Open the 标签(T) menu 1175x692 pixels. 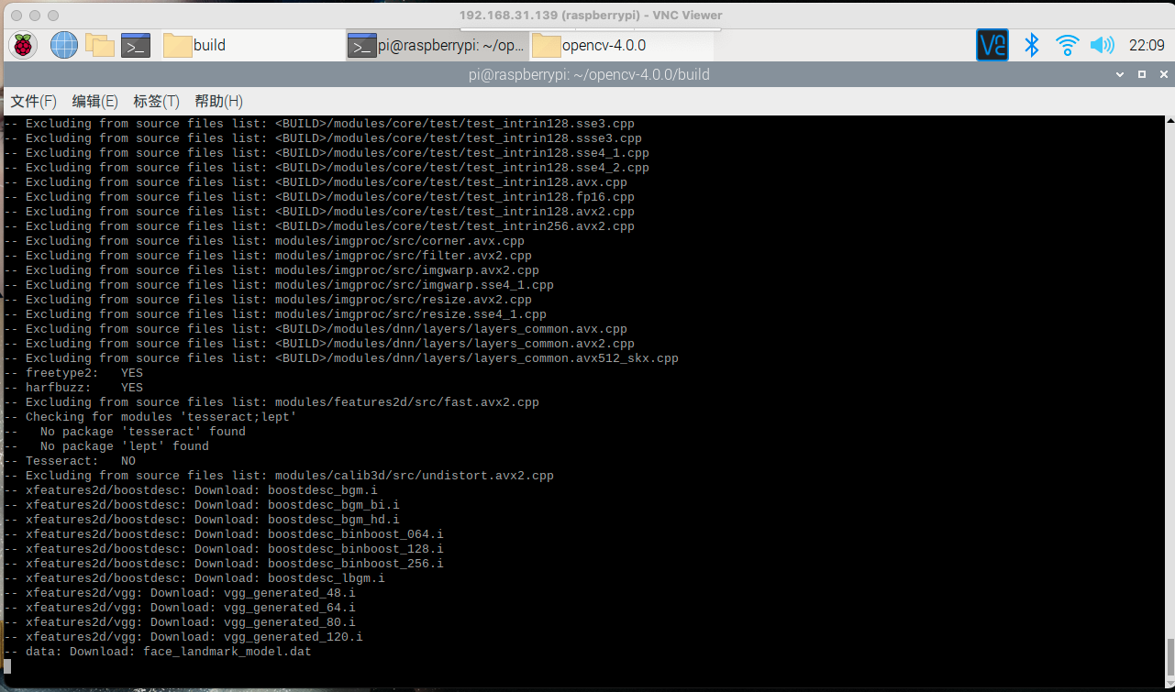[x=156, y=101]
